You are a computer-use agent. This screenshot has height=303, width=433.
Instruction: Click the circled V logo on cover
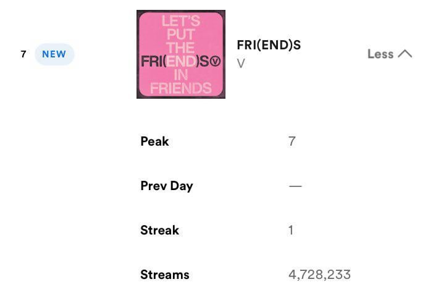tap(215, 61)
